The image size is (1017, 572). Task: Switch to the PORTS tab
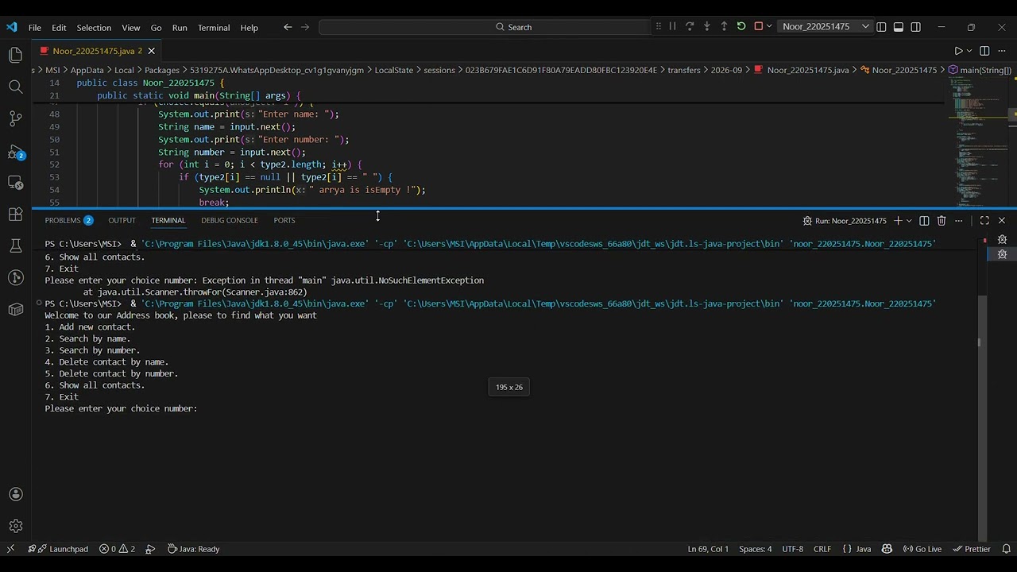click(284, 220)
